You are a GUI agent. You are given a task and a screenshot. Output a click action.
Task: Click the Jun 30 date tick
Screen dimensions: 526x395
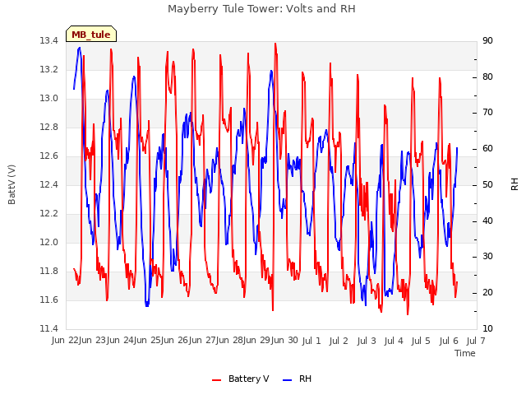click(x=284, y=341)
